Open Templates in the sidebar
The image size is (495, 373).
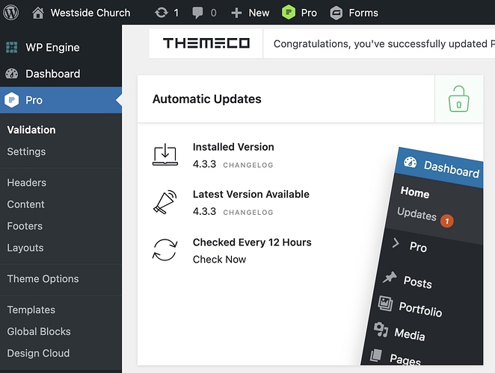[31, 310]
